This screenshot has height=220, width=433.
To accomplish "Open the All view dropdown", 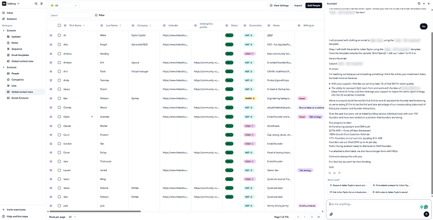I will coord(64,6).
